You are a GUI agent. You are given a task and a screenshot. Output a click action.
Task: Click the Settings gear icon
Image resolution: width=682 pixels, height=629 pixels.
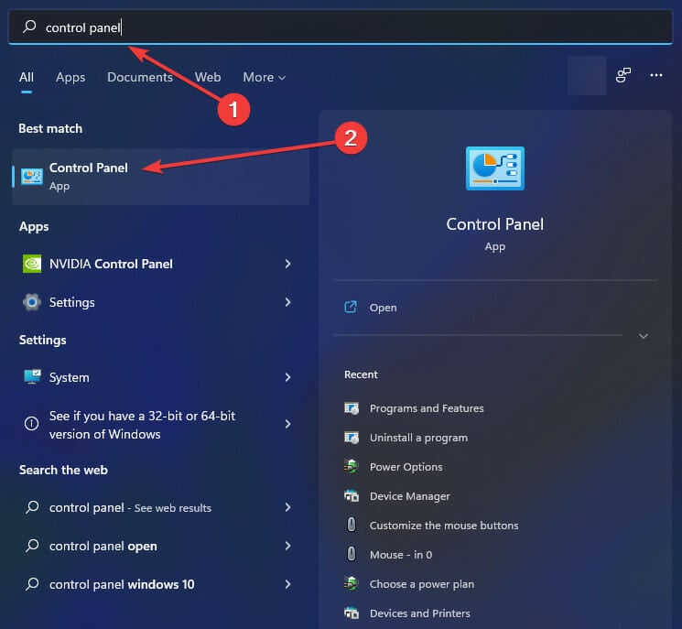coord(32,302)
